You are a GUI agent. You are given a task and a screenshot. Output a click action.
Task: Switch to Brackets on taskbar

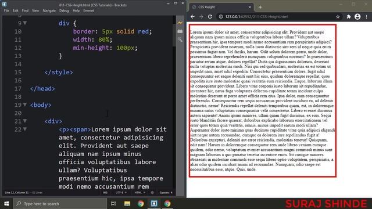(154, 204)
